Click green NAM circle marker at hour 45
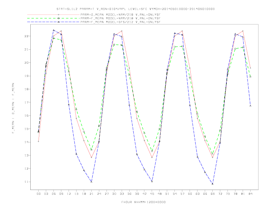273x211 pixels. coord(152,151)
